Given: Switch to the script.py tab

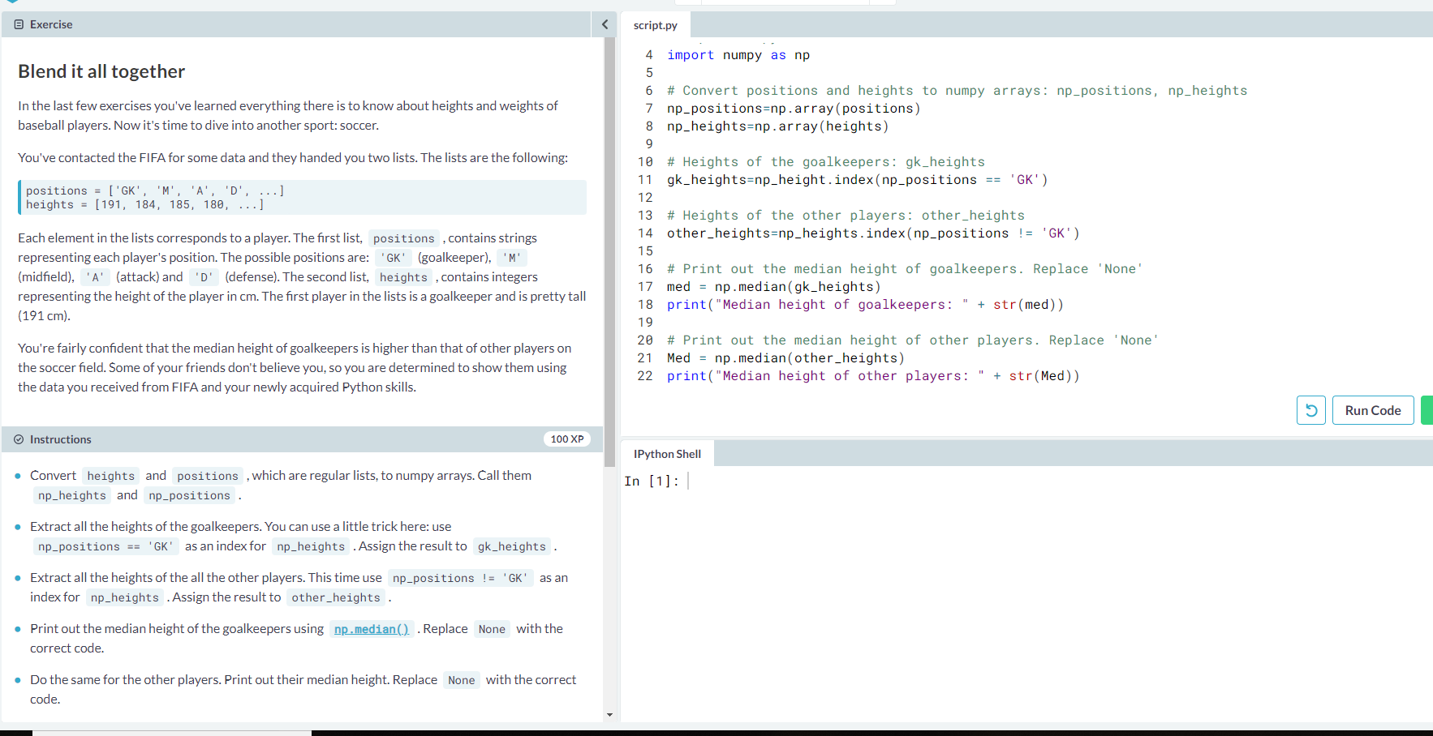Looking at the screenshot, I should [x=655, y=24].
